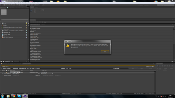Click the Solids label color swatch

pyautogui.click(x=27, y=24)
